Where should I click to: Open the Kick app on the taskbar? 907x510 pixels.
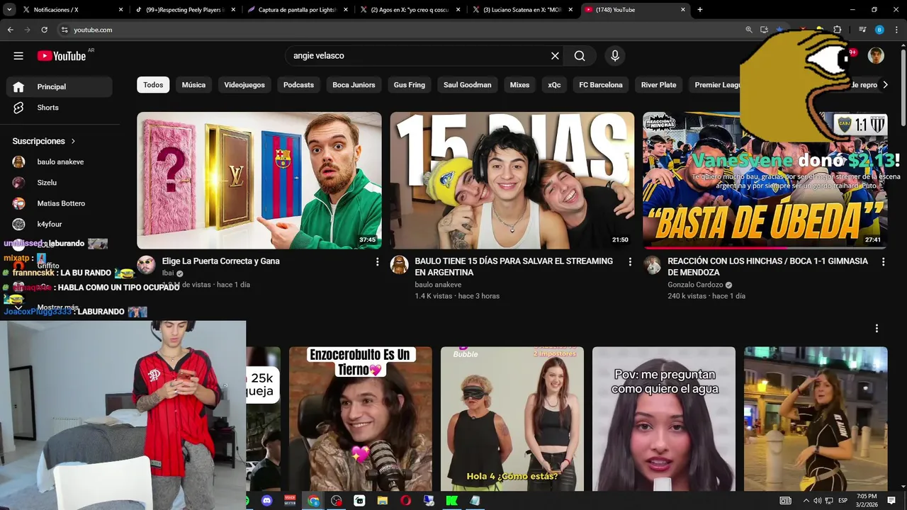tap(451, 501)
